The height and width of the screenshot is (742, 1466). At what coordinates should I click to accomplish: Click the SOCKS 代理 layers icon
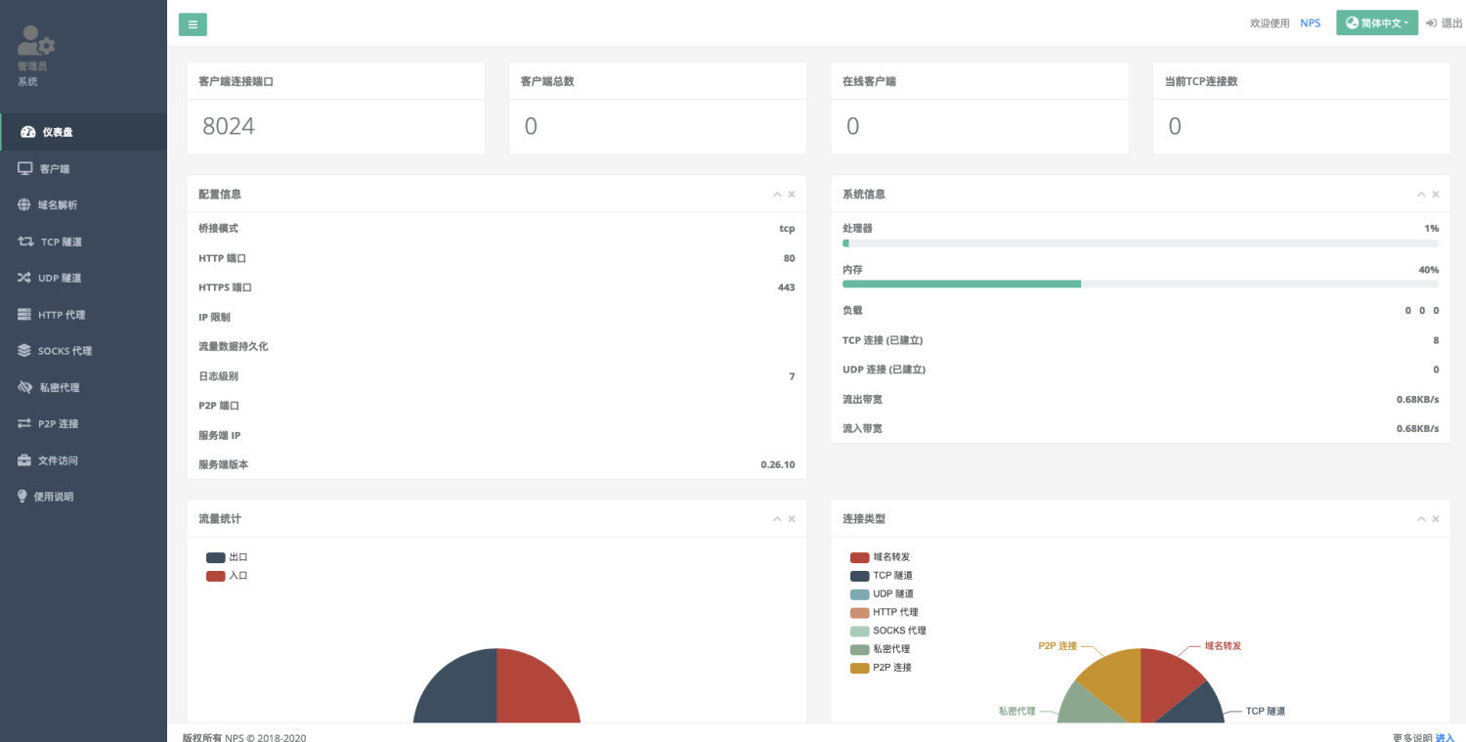click(x=24, y=351)
